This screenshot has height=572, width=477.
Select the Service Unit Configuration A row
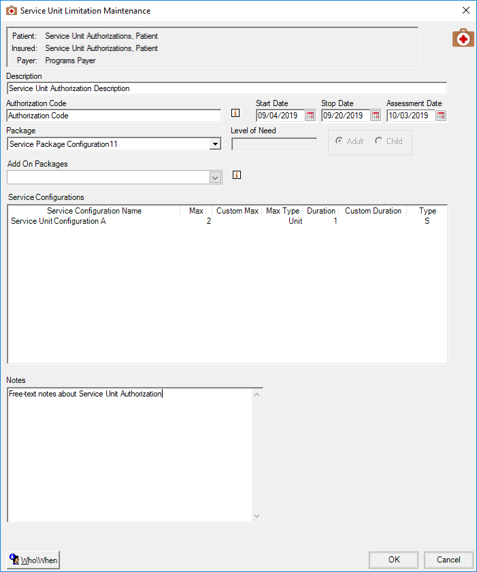tap(227, 221)
